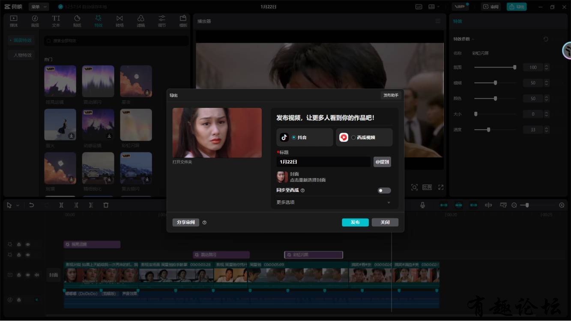
Task: Click the undo arrow in timeline toolbar
Action: click(31, 205)
